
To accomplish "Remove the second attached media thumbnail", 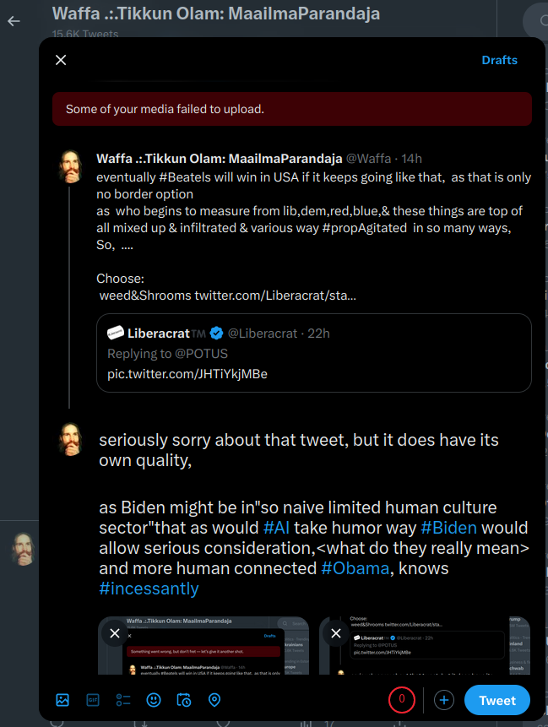I will [336, 633].
